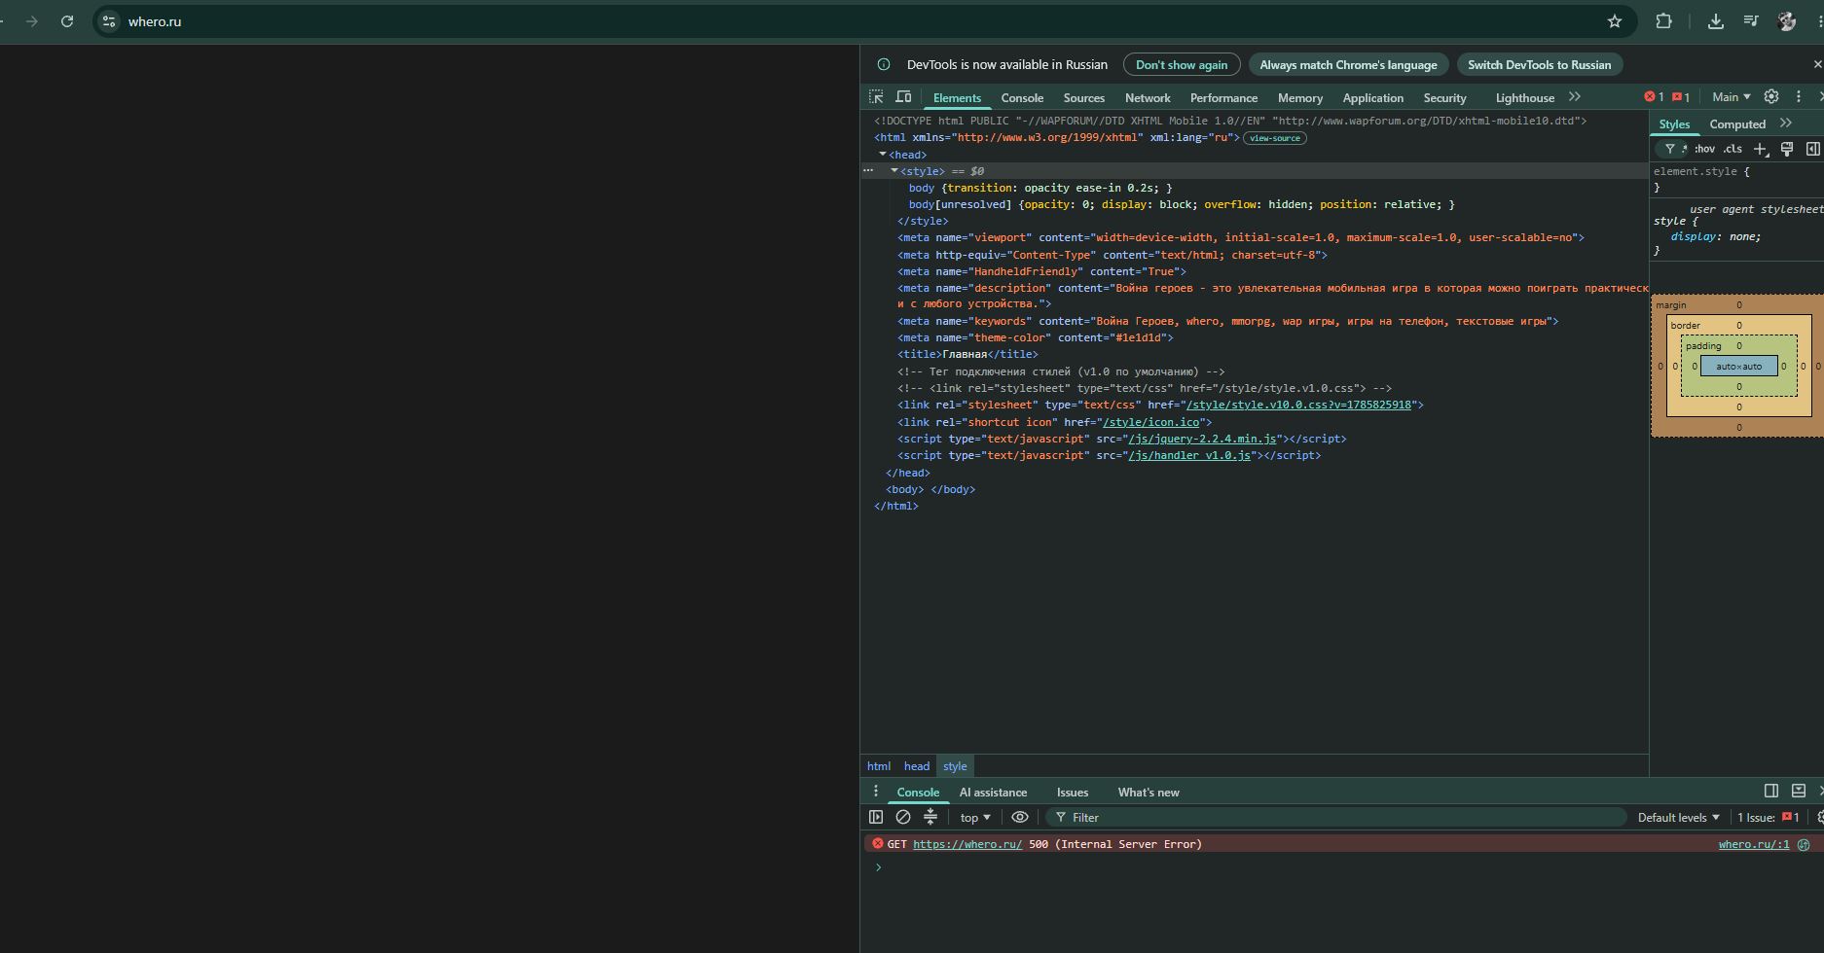Click the view-source badge on html tag

click(1275, 138)
